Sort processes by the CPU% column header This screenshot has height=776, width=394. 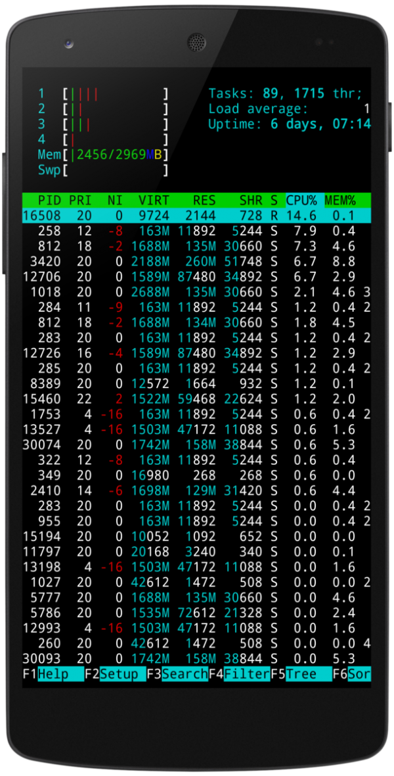[301, 200]
